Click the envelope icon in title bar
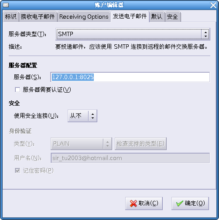 pyautogui.click(x=6, y=5)
